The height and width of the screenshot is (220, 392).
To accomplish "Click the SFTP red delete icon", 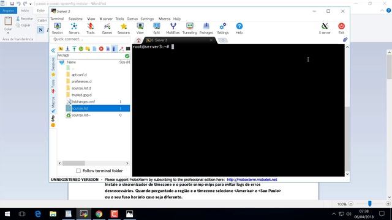I will point(101,49).
